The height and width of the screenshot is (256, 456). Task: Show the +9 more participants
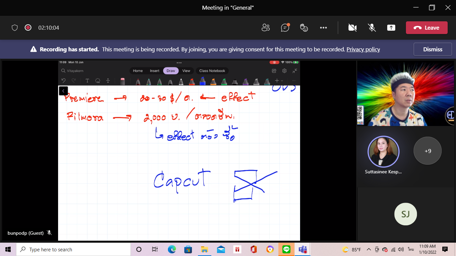(x=428, y=151)
